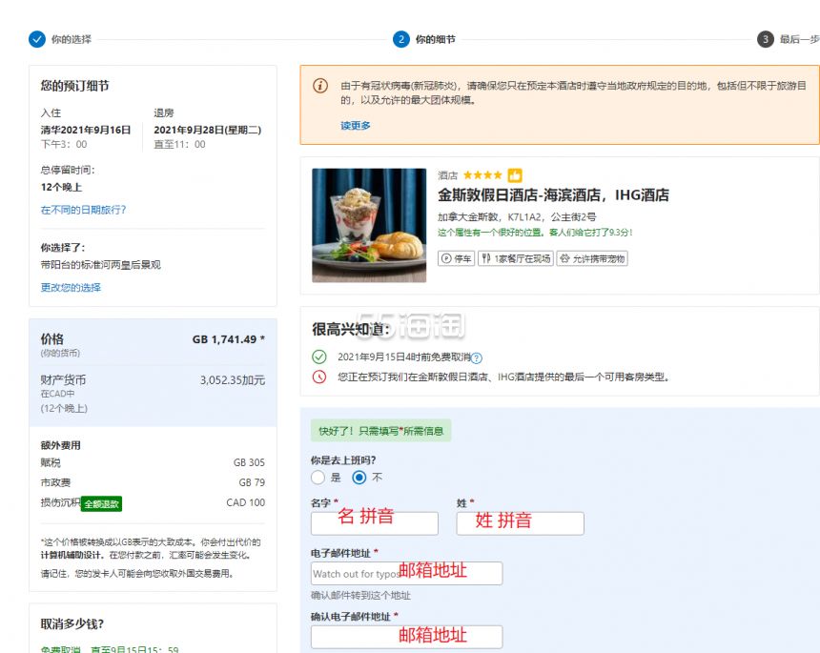Select the 不 radio button
Viewport: 820px width, 653px height.
(359, 478)
